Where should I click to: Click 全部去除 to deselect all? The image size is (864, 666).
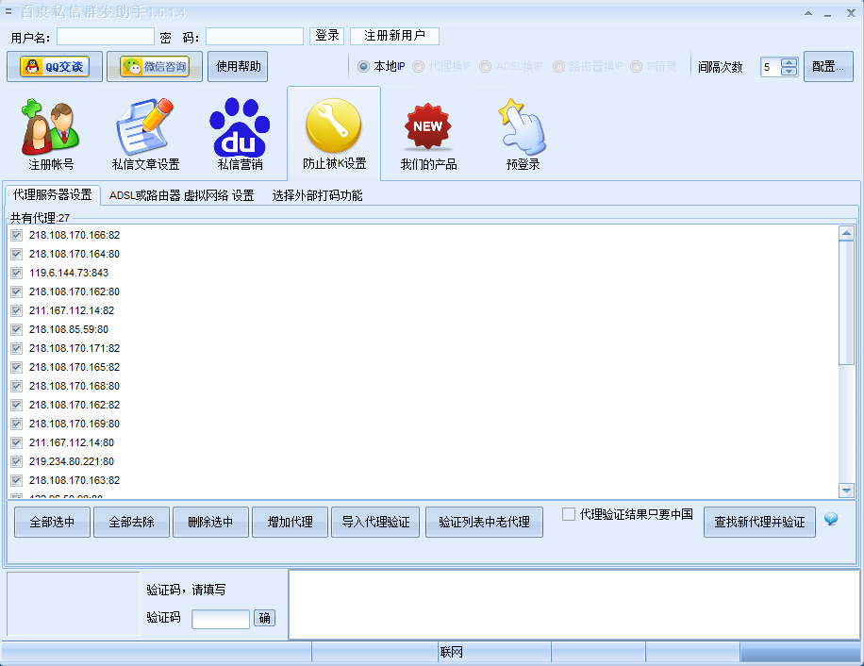pos(131,522)
